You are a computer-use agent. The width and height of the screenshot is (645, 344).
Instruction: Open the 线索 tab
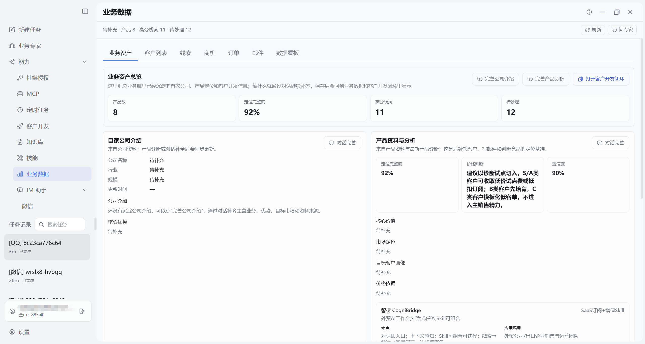(x=186, y=53)
